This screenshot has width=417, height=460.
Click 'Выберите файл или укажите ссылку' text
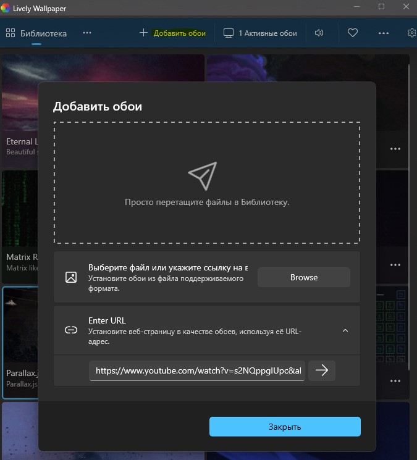[168, 267]
